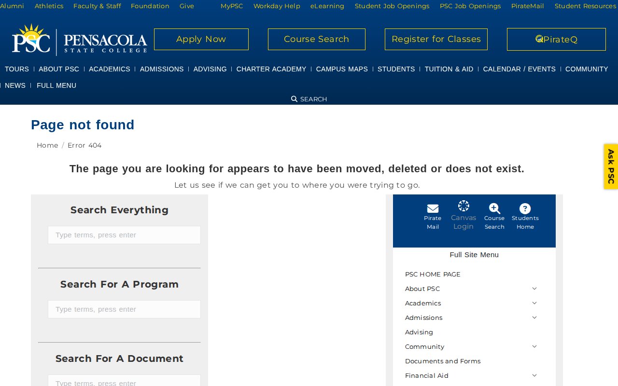Expand the About PSC menu section
Screen dimensions: 618x386
[x=534, y=288]
